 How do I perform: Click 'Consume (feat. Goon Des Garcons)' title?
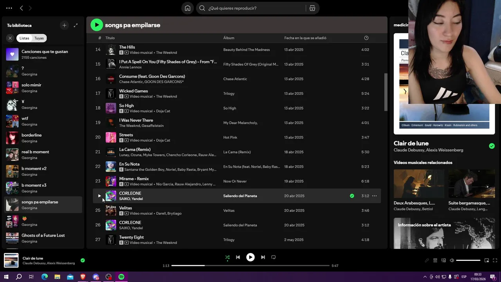[x=152, y=76]
